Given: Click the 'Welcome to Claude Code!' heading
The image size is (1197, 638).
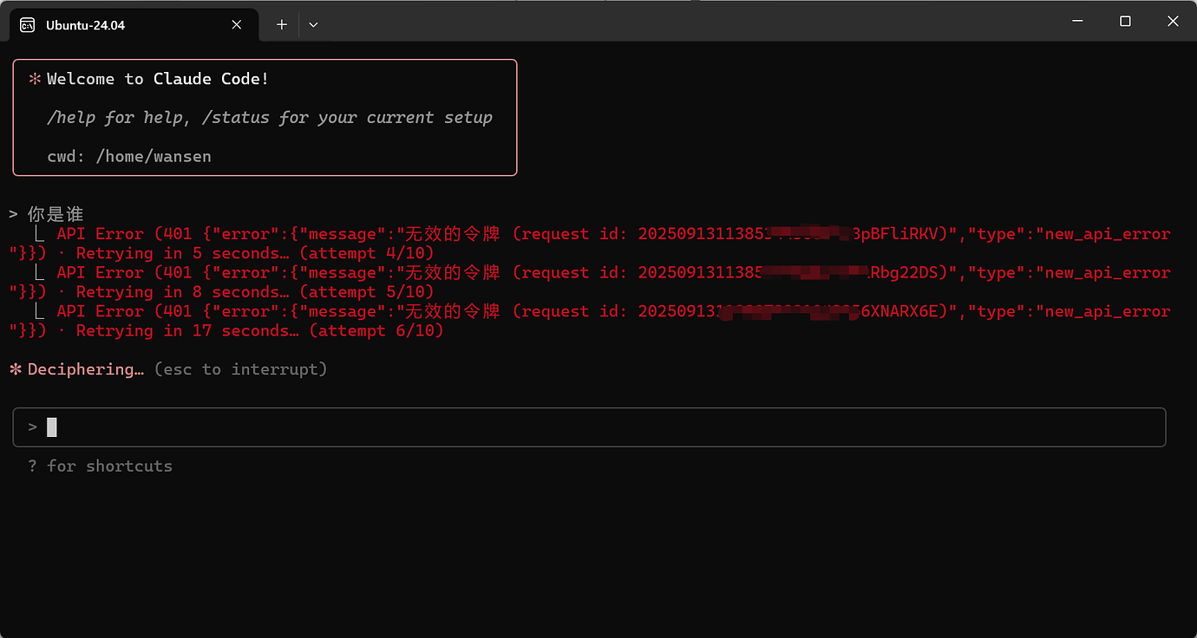Looking at the screenshot, I should 158,79.
